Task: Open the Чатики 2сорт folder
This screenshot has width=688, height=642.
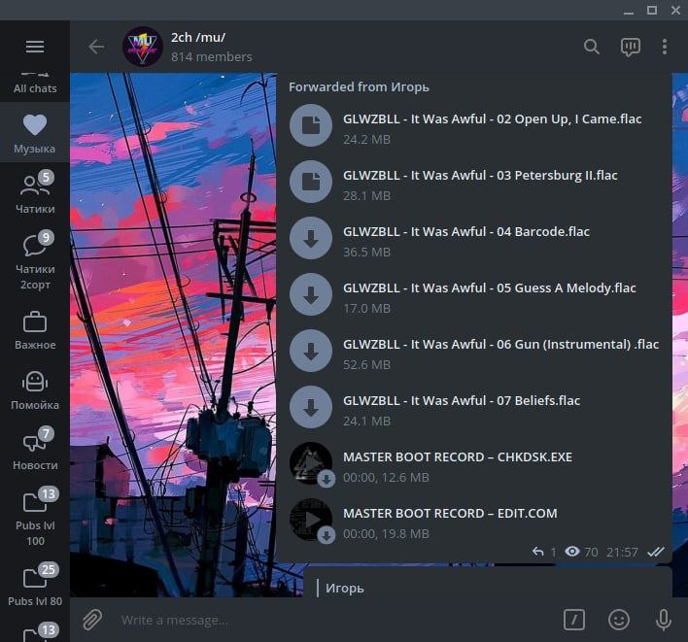Action: point(35,260)
